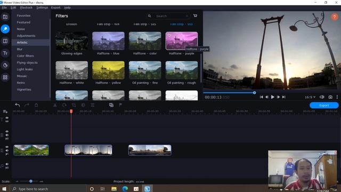Toggle link icon of audio track
Image resolution: width=341 pixels, height=192 pixels.
(x=7, y=167)
